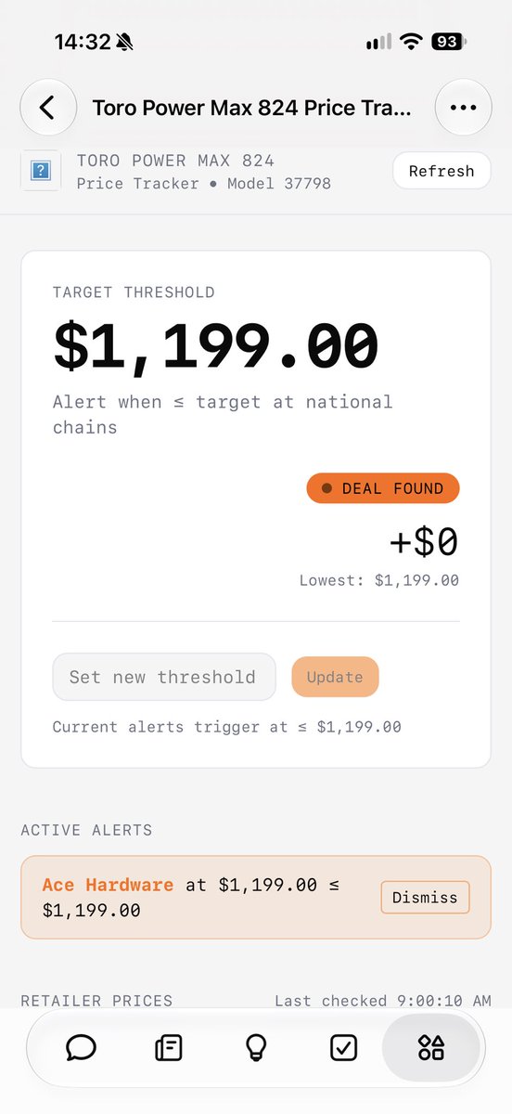Tap the DEAL FOUND badge
Viewport: 512px width, 1114px height.
[x=383, y=488]
